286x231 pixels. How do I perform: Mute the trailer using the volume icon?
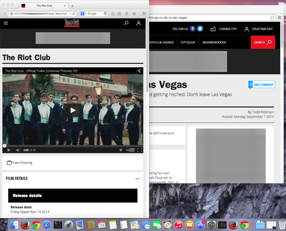click(x=18, y=150)
